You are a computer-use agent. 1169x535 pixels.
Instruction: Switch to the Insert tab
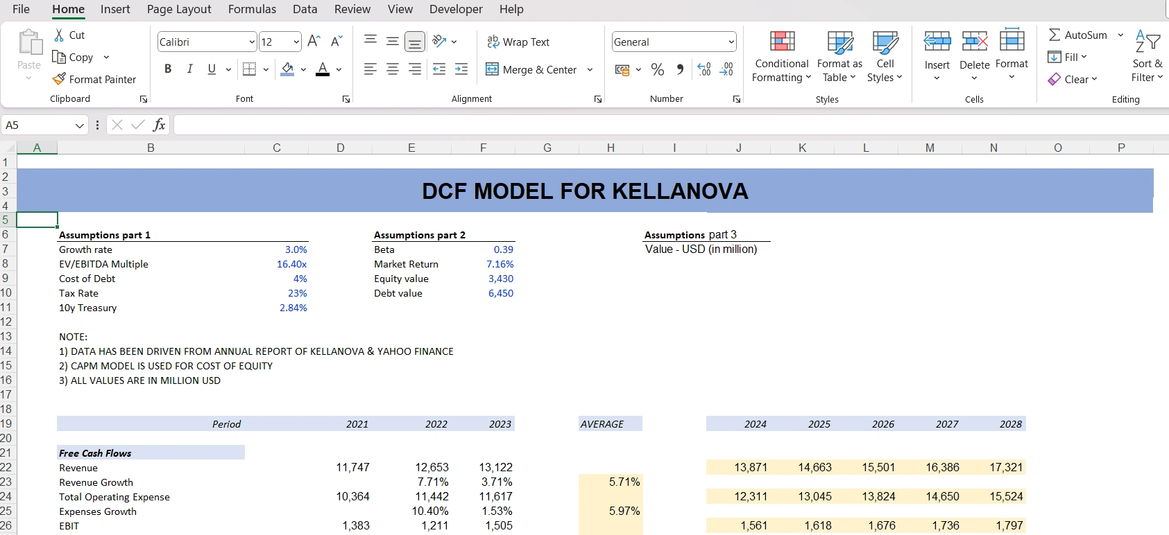115,9
